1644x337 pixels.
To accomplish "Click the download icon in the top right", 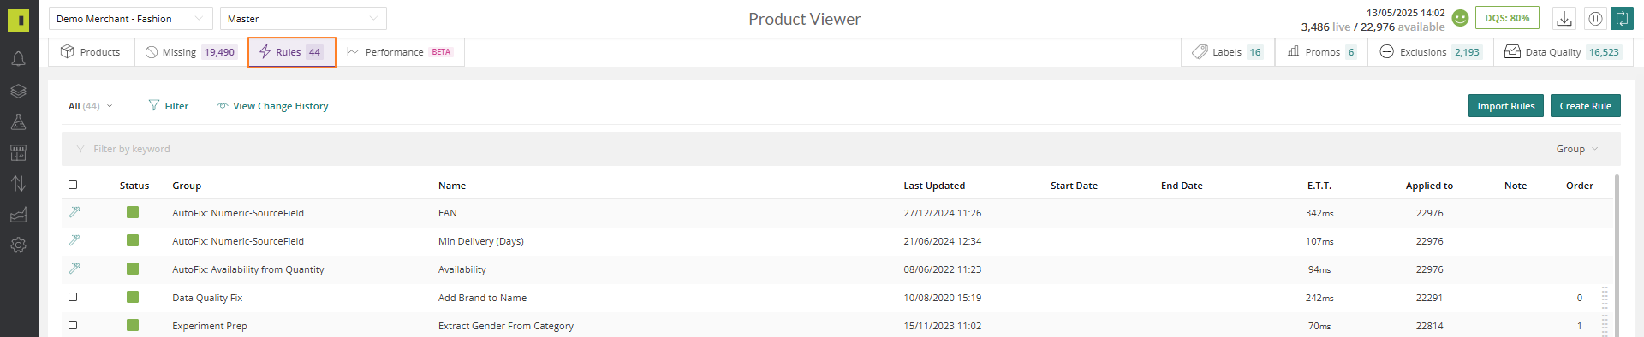I will coord(1564,19).
